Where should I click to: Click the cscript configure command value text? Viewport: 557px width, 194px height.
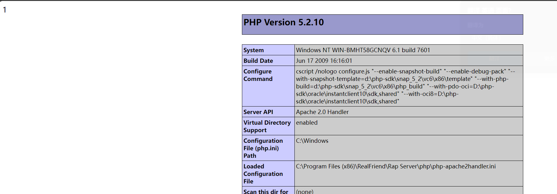click(405, 87)
